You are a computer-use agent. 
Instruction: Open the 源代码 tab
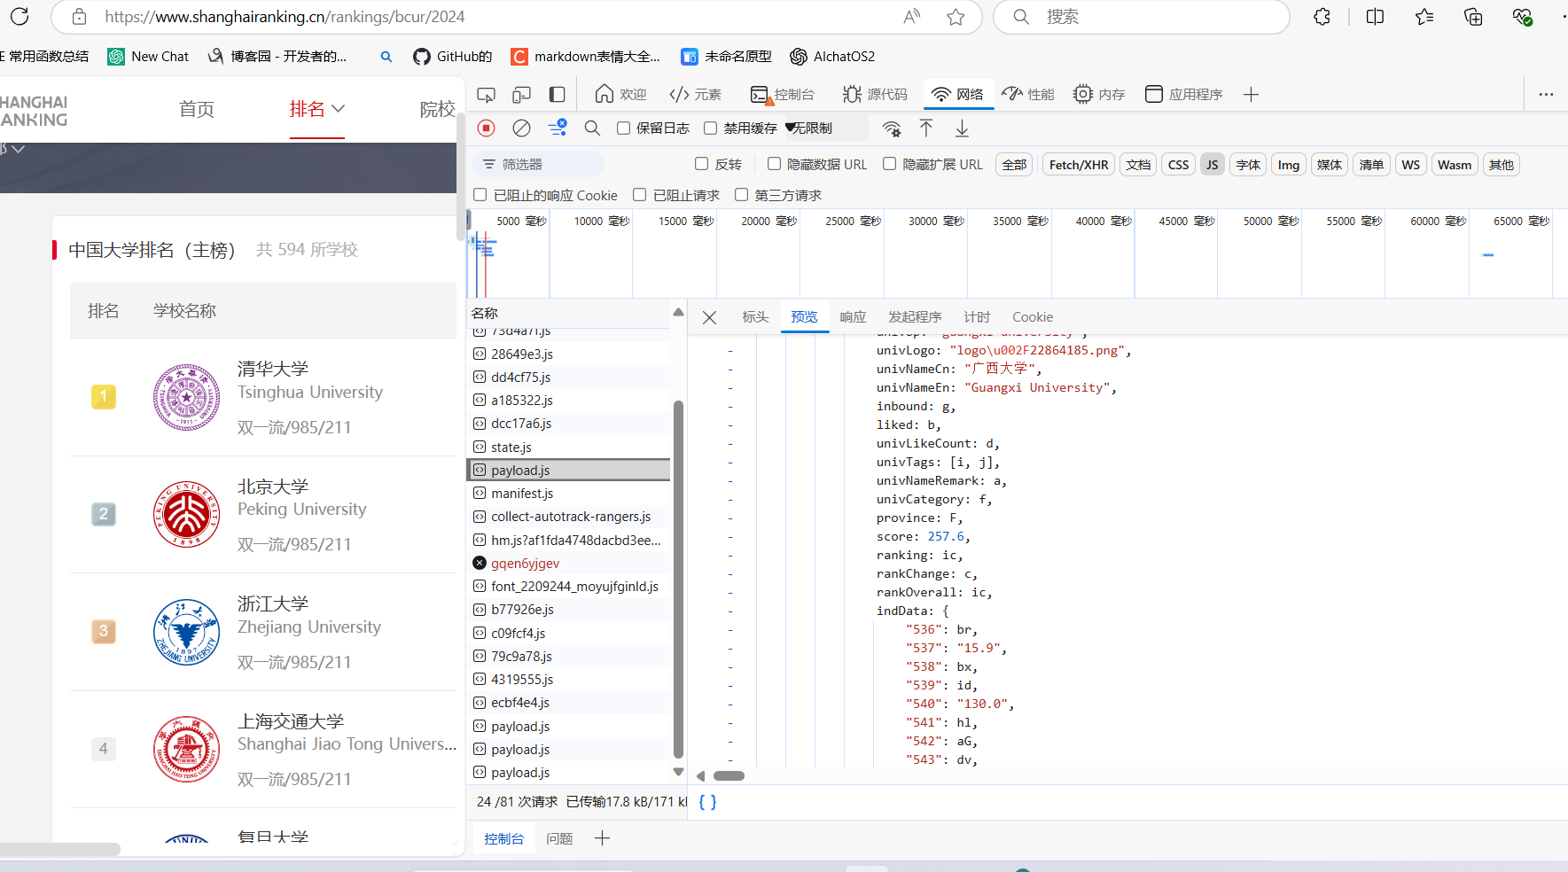coord(875,94)
